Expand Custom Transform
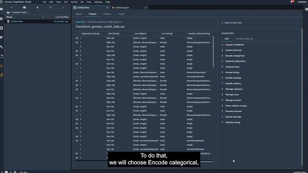308x173 pixels. pyautogui.click(x=234, y=45)
